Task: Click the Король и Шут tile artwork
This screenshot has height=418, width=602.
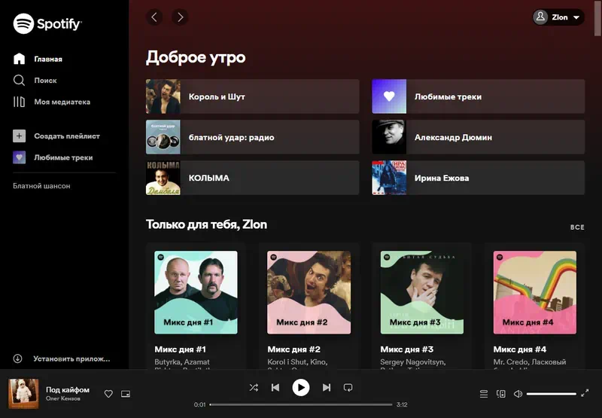Action: pyautogui.click(x=163, y=96)
